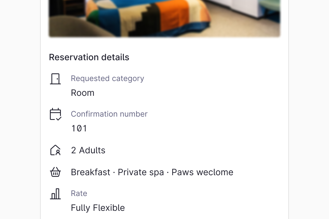Click the door icon beside Requested category

click(x=55, y=79)
